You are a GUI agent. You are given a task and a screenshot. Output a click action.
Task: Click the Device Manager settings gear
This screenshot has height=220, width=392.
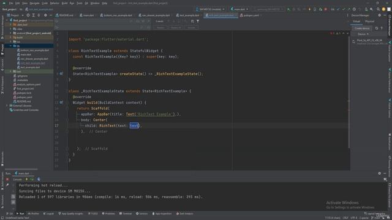tap(380, 15)
